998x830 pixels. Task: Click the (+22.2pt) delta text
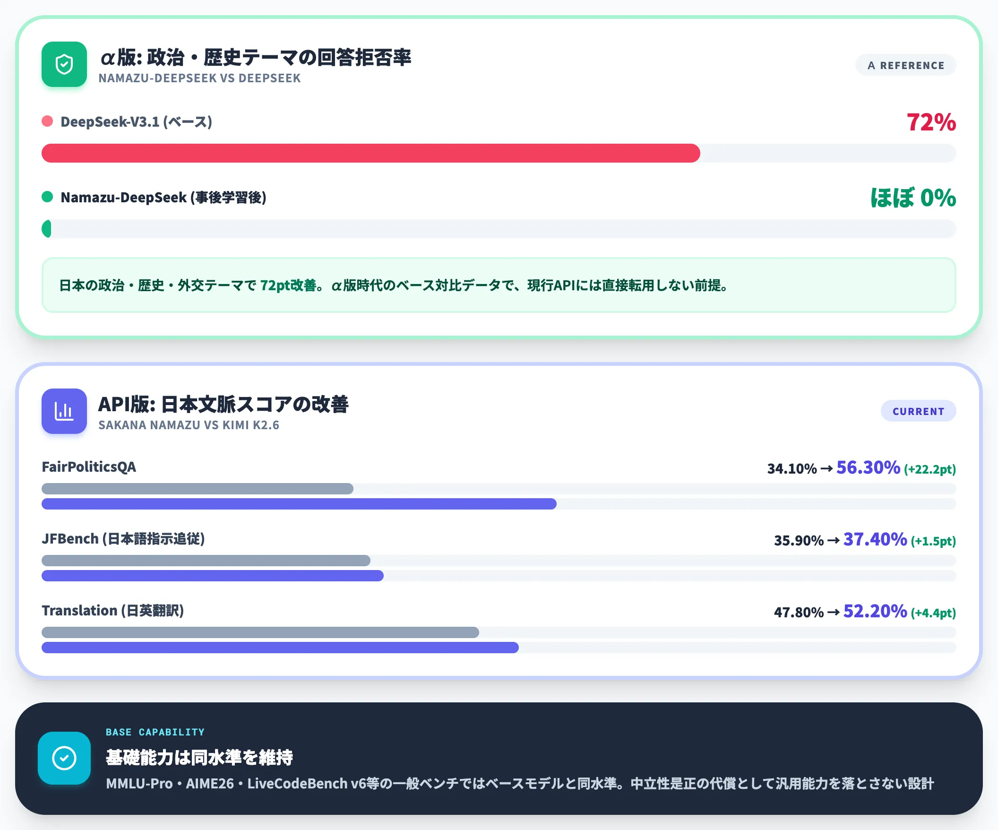click(930, 469)
